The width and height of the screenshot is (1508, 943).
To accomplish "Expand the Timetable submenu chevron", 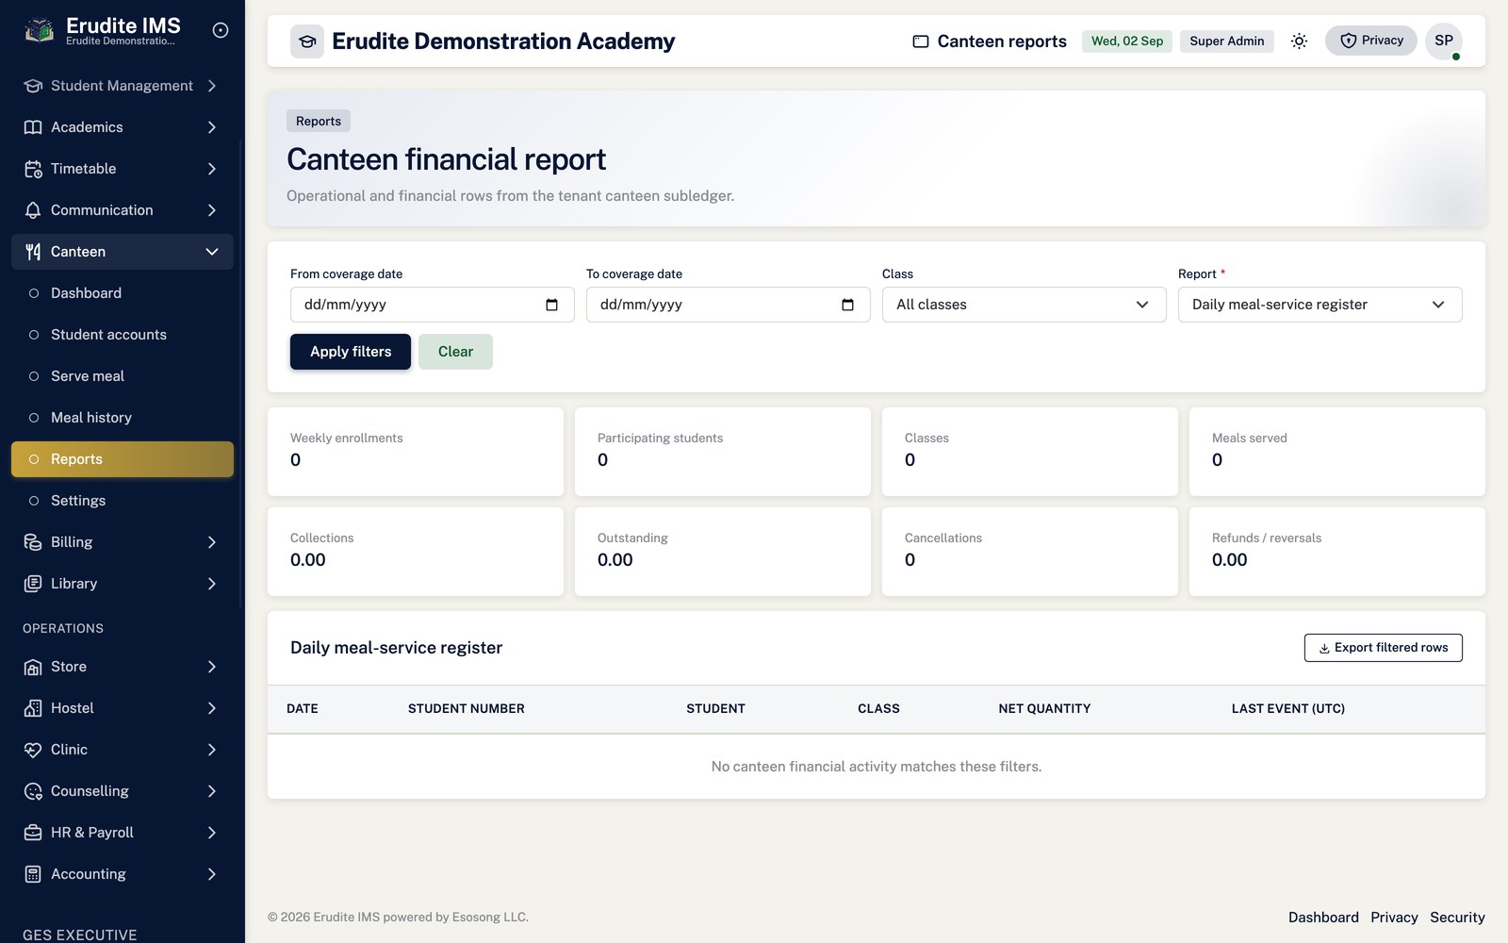I will [212, 169].
